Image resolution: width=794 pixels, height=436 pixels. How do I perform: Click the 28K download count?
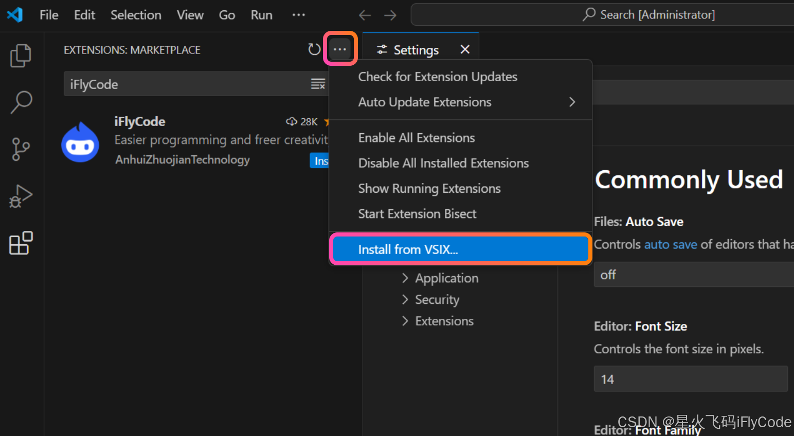coord(302,121)
